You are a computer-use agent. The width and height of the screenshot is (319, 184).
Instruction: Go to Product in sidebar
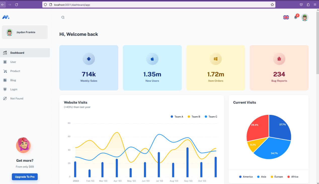[15, 71]
